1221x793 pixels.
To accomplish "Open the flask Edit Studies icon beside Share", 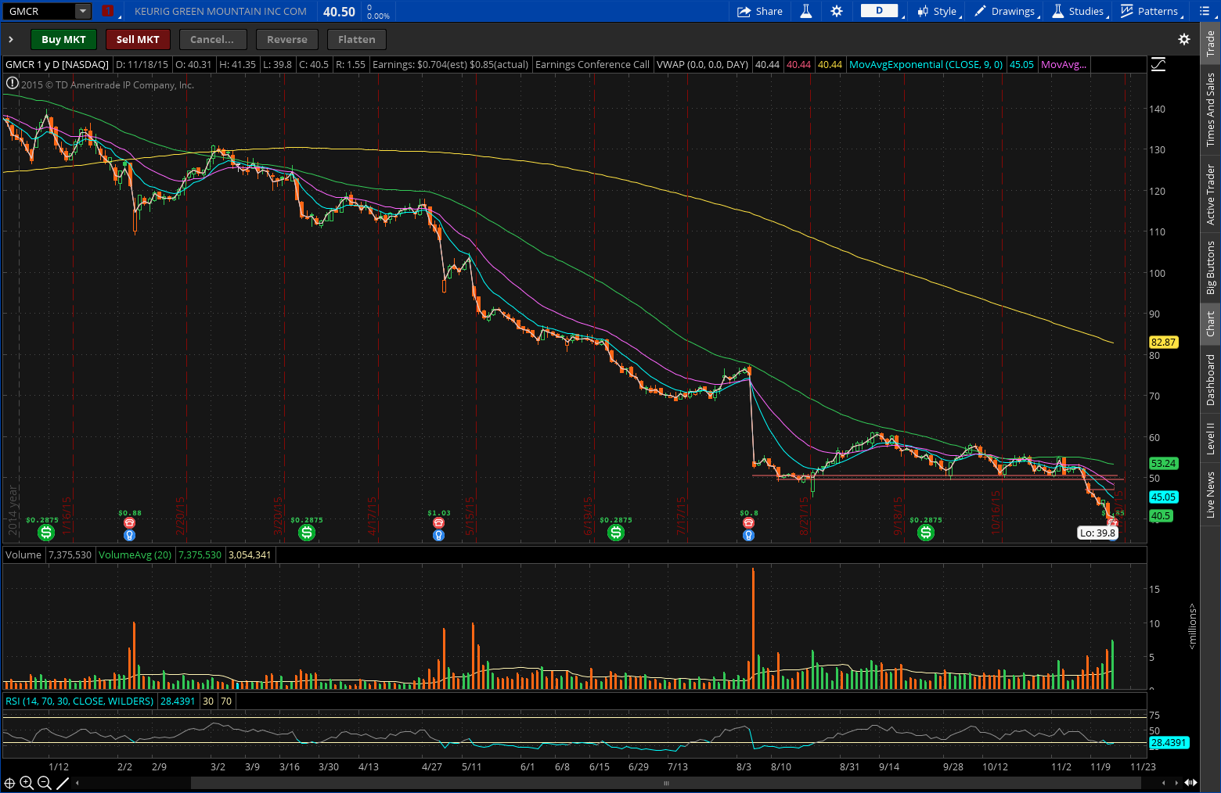I will pyautogui.click(x=805, y=11).
